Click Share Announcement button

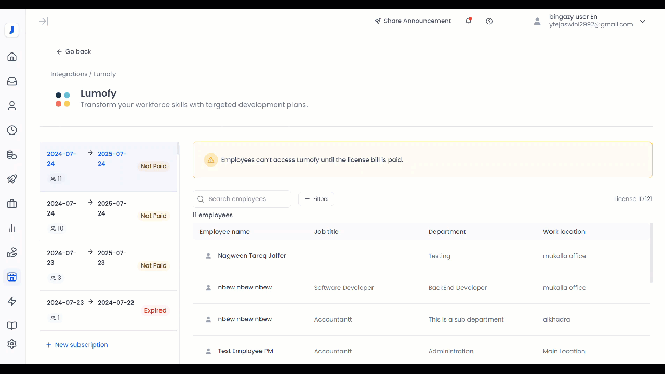click(x=413, y=21)
